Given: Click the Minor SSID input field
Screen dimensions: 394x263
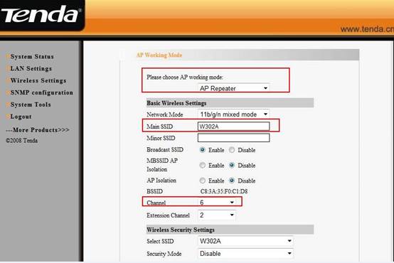Looking at the screenshot, I should pyautogui.click(x=233, y=138).
